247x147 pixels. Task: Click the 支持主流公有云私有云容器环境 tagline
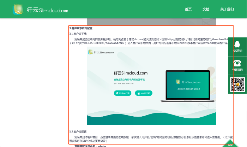pos(129,80)
